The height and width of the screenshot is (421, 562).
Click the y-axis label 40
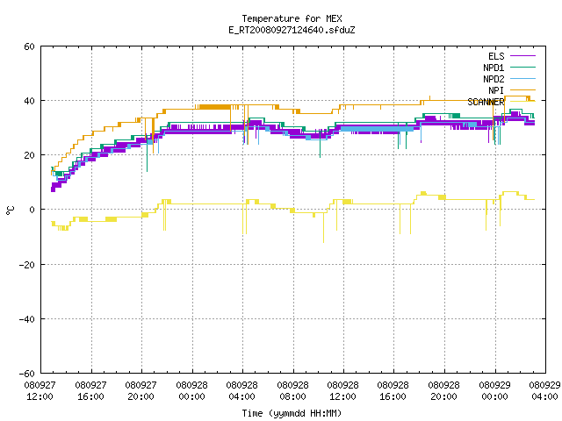tap(29, 101)
